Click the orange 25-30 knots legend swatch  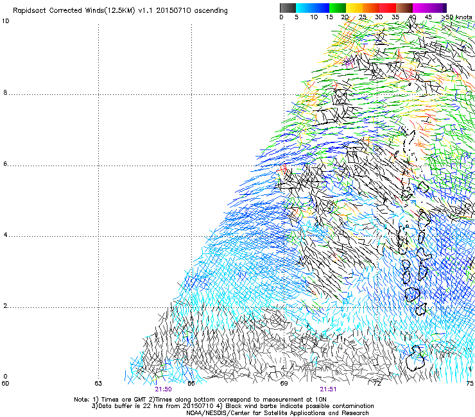click(371, 8)
